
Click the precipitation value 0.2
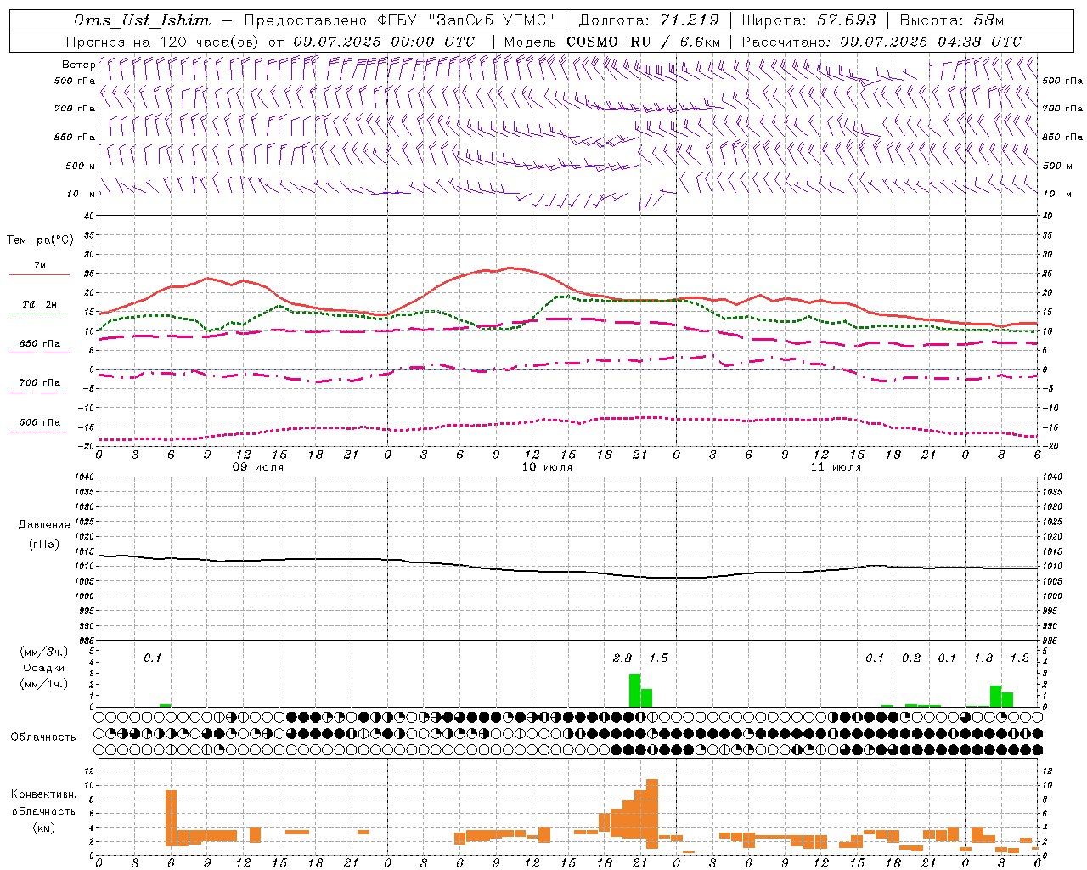911,658
